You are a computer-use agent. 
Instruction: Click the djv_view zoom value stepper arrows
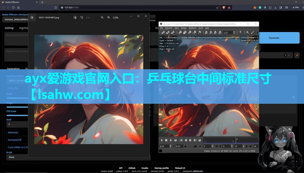[x=234, y=32]
